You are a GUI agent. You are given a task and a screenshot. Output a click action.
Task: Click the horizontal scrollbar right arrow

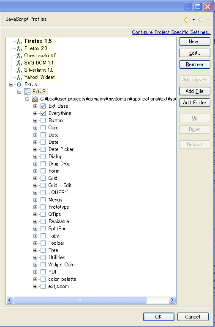[172, 300]
